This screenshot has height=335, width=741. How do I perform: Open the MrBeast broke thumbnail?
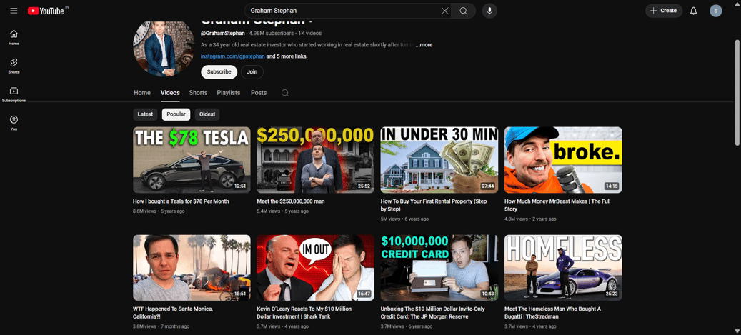[563, 160]
